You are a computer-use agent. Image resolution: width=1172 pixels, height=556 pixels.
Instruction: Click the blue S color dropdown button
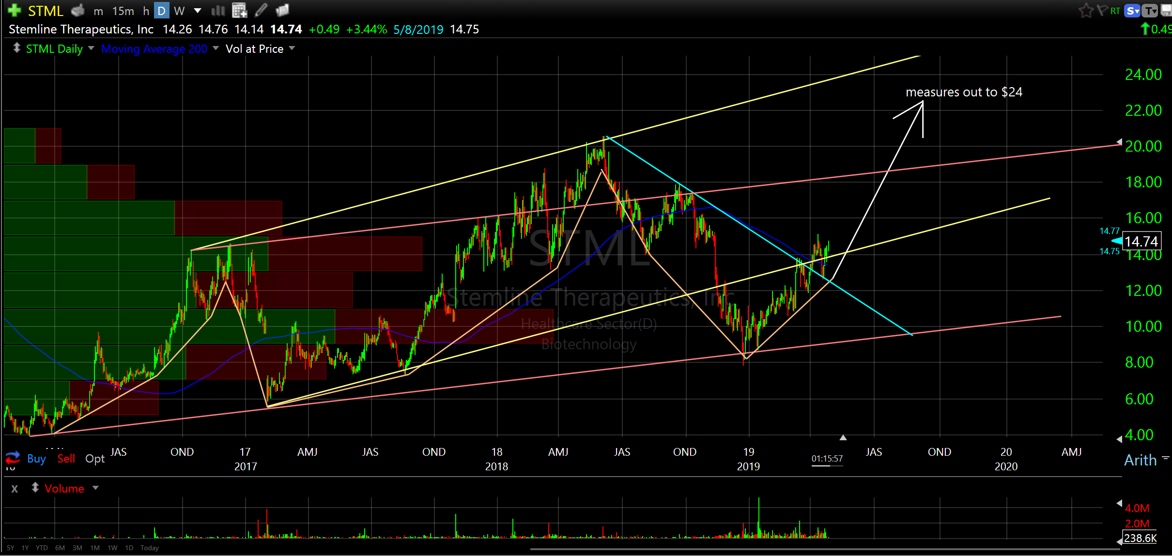(1133, 11)
